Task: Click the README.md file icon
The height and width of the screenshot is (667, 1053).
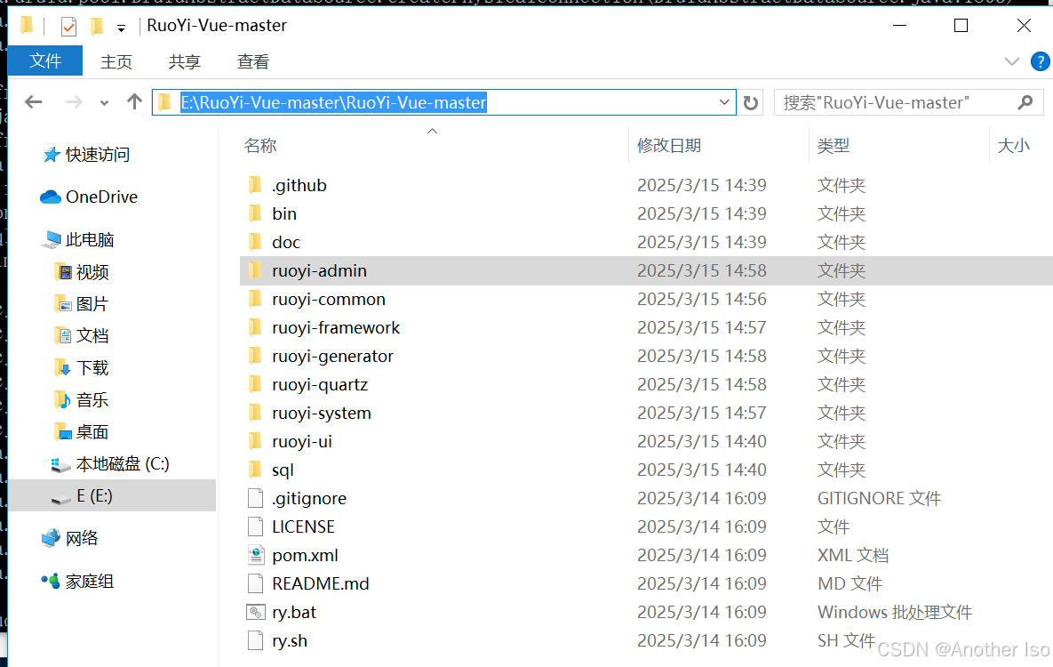Action: click(255, 583)
